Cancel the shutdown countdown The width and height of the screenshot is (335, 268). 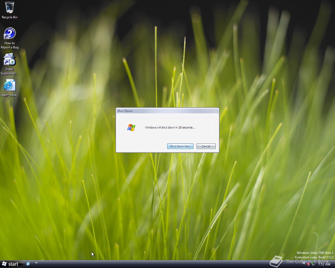[206, 146]
